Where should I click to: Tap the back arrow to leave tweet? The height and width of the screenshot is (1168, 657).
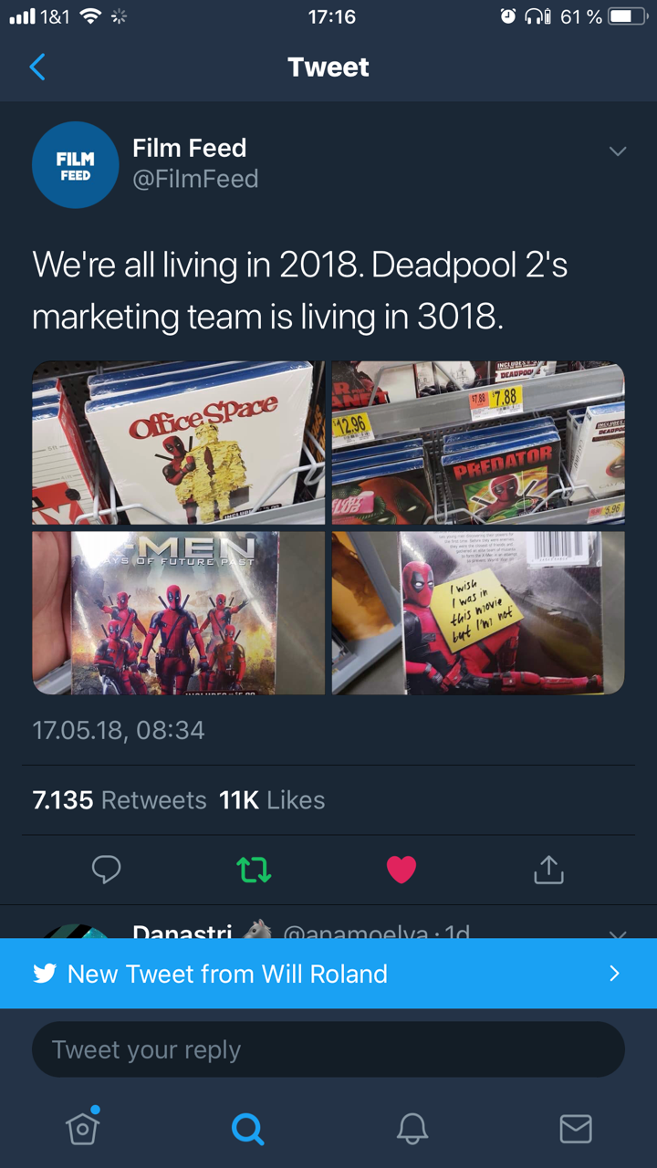(37, 67)
